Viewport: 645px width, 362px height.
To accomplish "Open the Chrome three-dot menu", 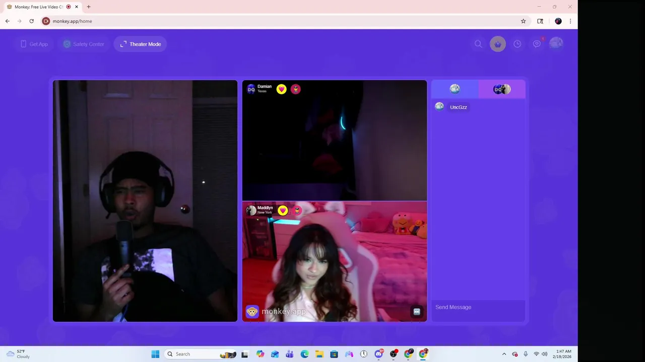I will point(570,21).
